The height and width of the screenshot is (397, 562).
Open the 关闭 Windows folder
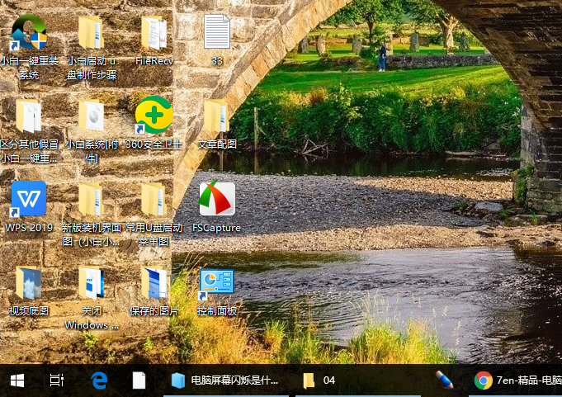91,283
